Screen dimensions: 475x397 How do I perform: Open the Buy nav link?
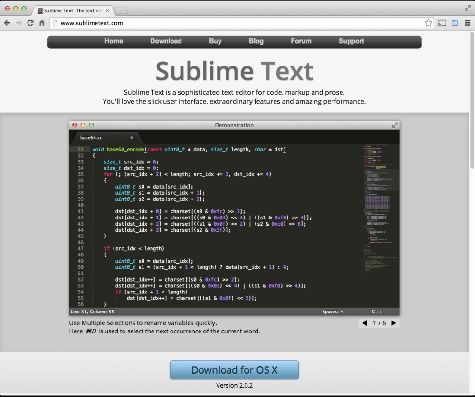[x=215, y=41]
